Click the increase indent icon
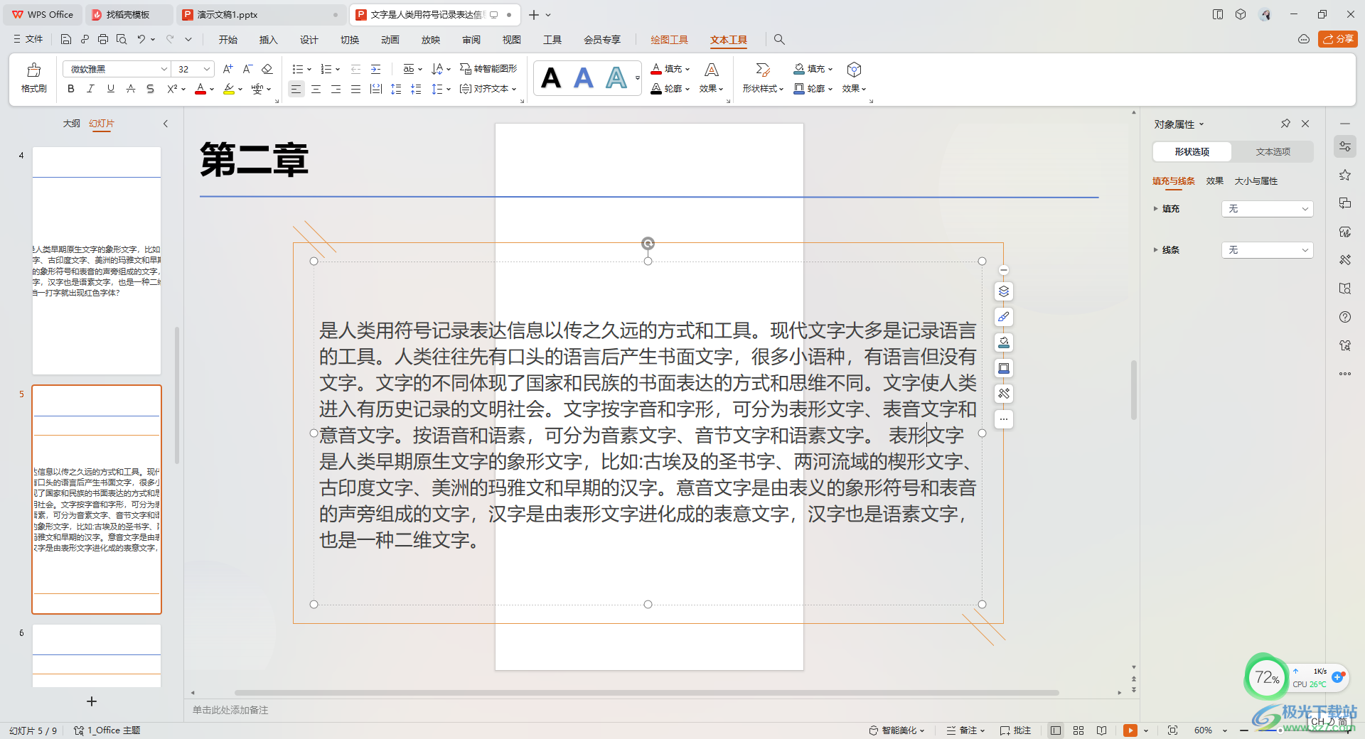This screenshot has width=1365, height=739. [376, 69]
